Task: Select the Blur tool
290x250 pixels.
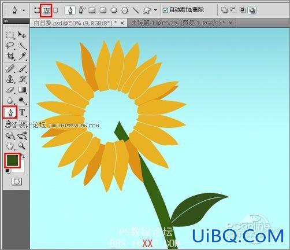Action: [x=10, y=100]
